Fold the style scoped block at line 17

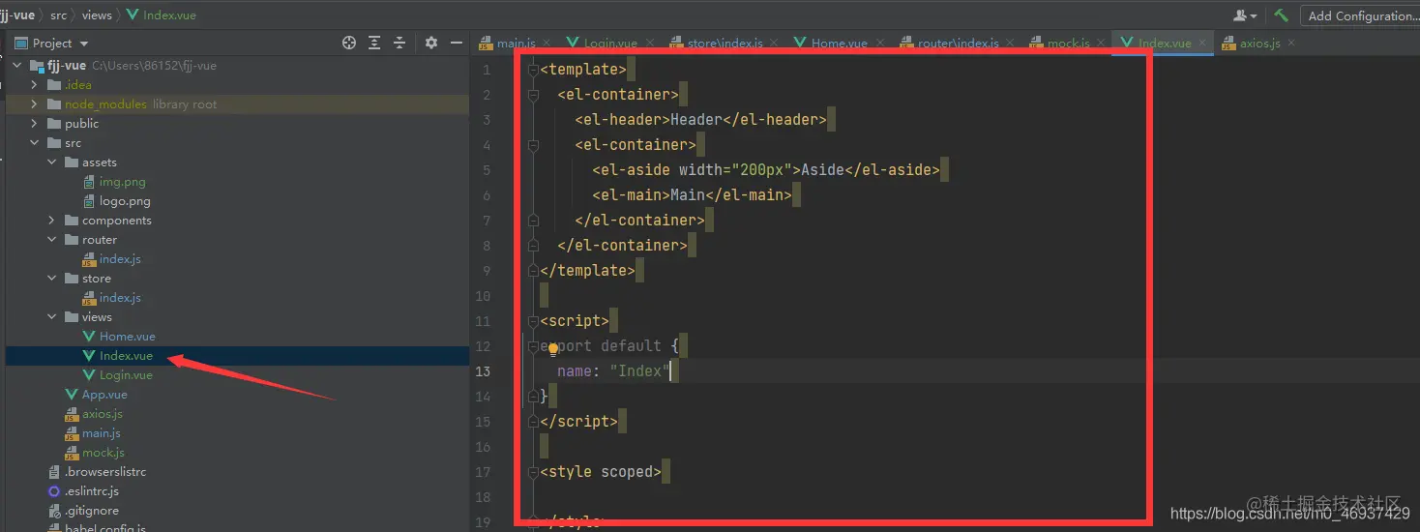click(x=533, y=472)
